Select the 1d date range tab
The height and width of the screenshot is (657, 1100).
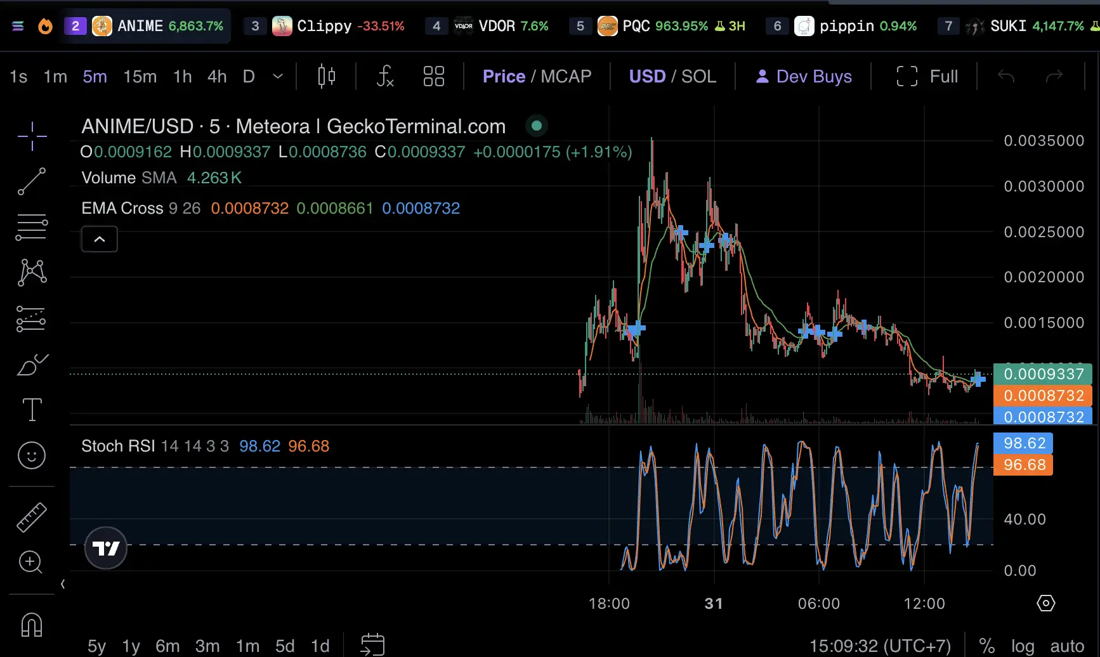pyautogui.click(x=320, y=645)
